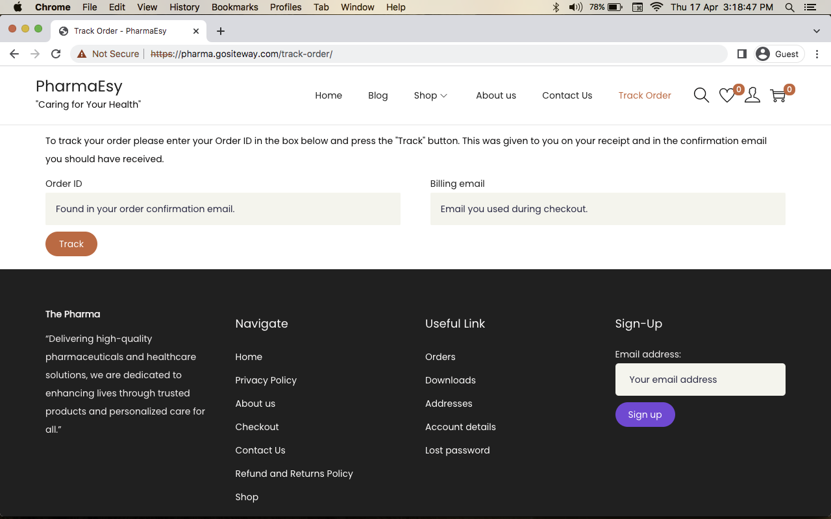The image size is (831, 519).
Task: Open footer Privacy Policy link
Action: click(266, 380)
